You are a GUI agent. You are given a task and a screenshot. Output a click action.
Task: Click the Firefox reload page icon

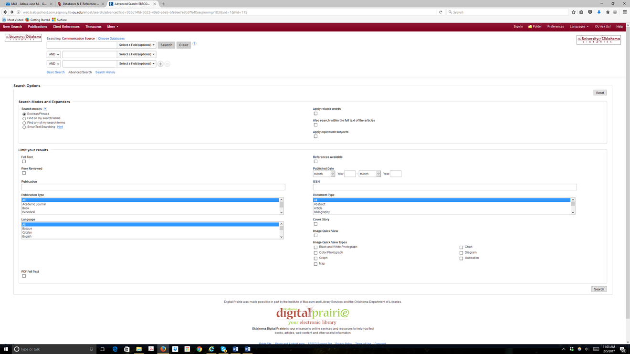tap(441, 12)
